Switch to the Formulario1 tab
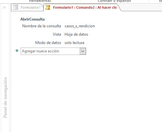The height and width of the screenshot is (132, 162). tap(27, 7)
